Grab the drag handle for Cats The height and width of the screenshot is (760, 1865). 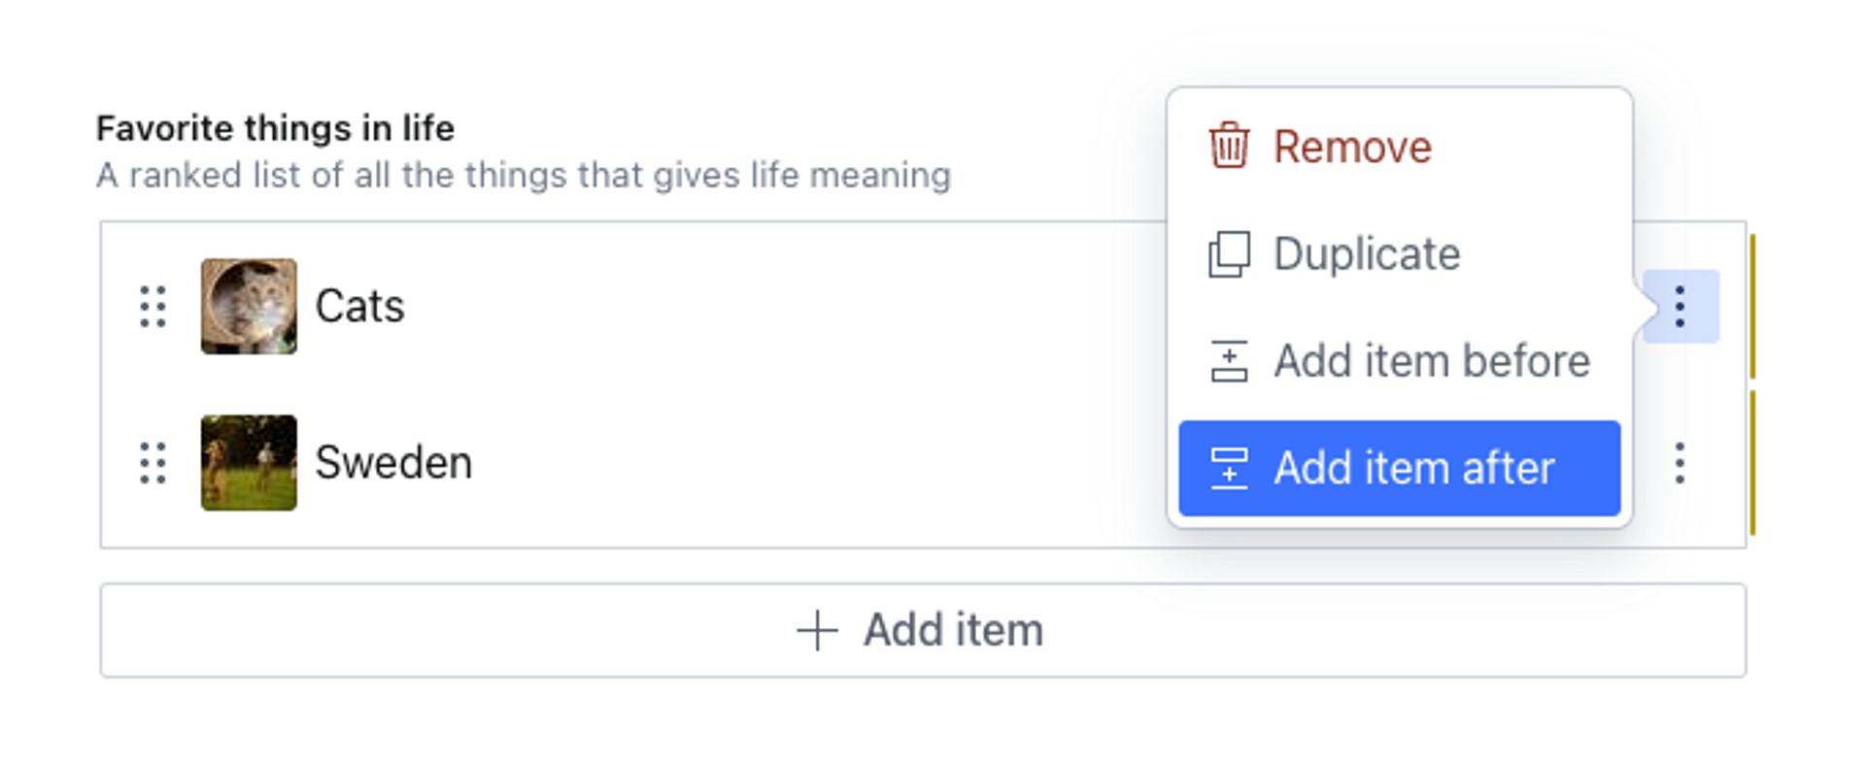[153, 307]
